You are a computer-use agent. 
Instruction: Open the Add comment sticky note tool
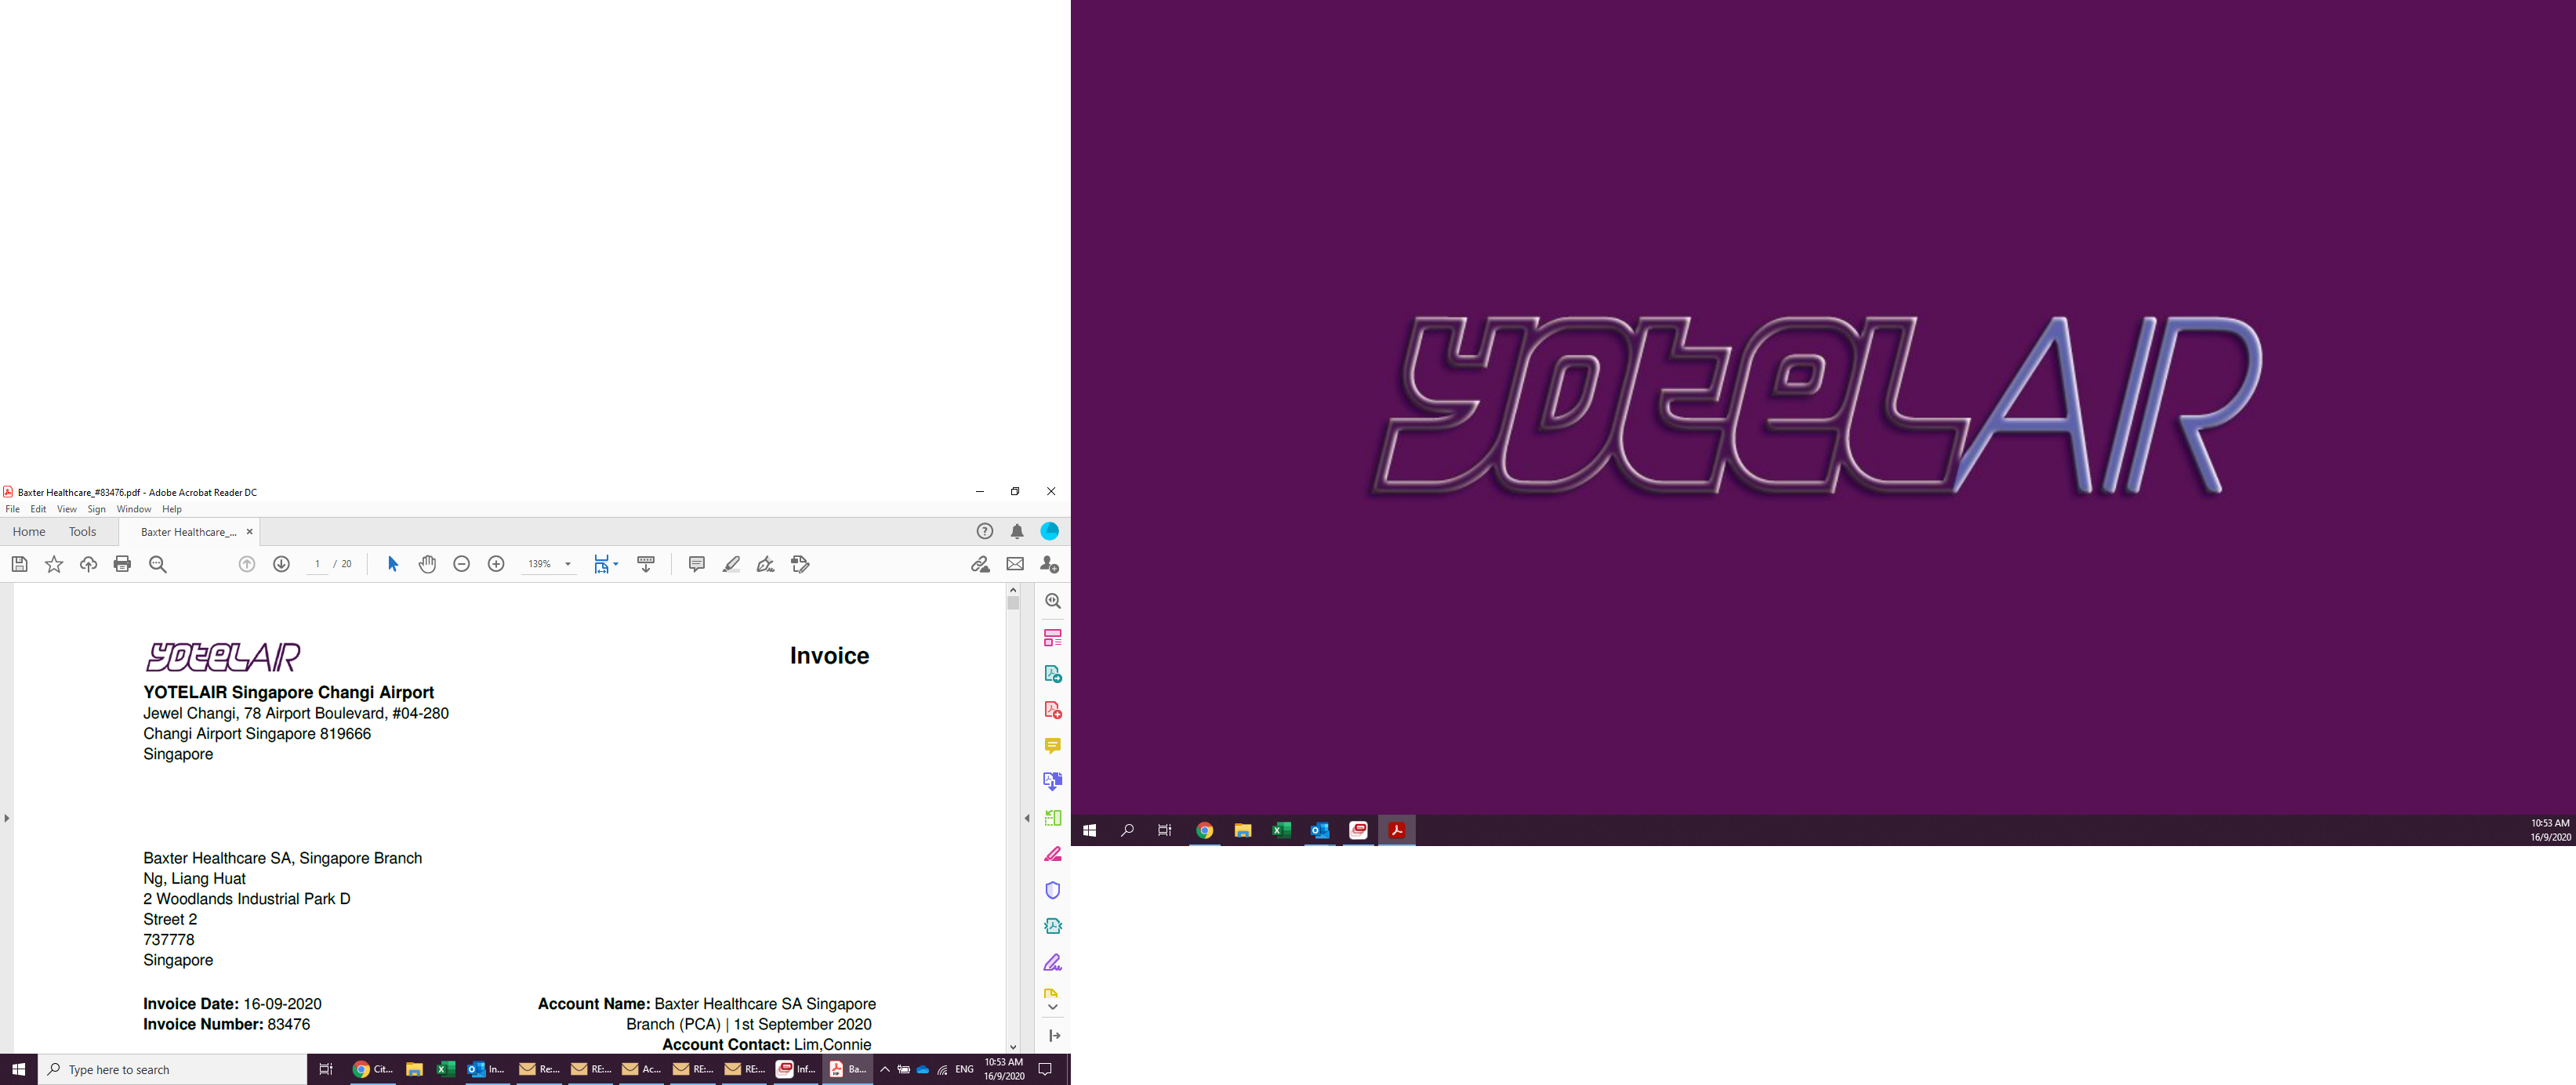[x=697, y=565]
